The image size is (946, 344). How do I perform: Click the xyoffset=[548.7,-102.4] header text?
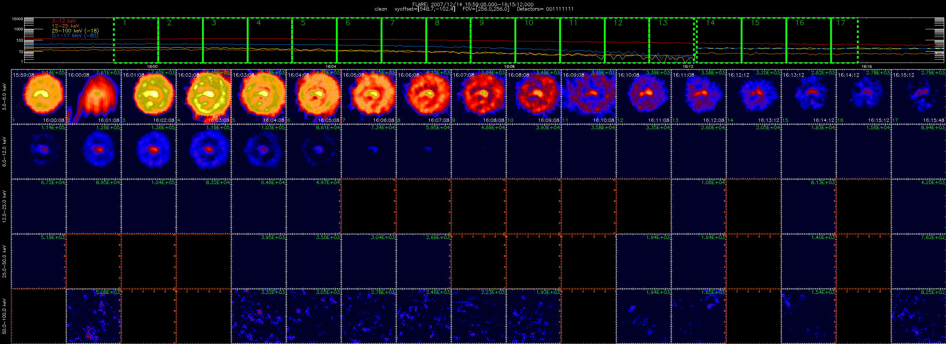click(x=425, y=9)
